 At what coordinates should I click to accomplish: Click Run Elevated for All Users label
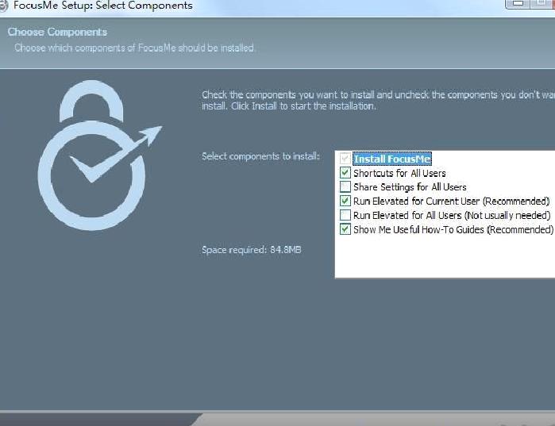[x=452, y=215]
